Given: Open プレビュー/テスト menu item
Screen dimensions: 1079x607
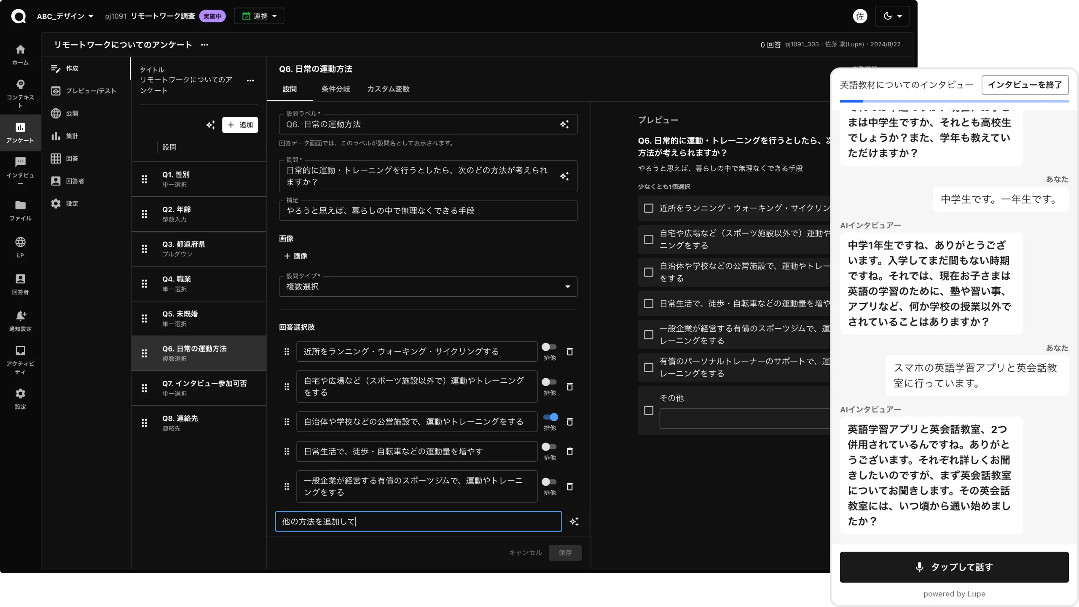Looking at the screenshot, I should coord(88,91).
